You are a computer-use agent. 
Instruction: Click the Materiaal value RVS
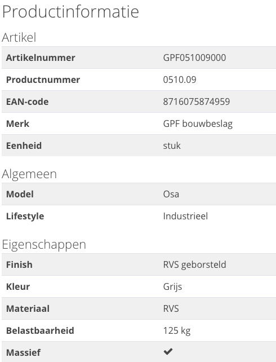coord(171,308)
